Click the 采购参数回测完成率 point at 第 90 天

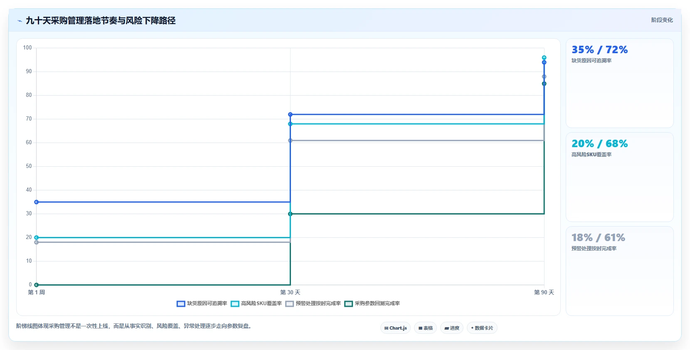click(544, 84)
